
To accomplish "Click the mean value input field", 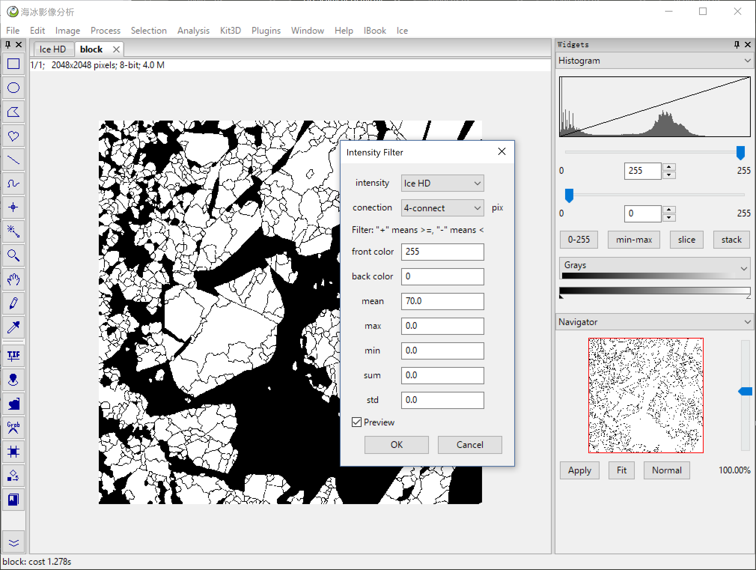I will [x=442, y=301].
